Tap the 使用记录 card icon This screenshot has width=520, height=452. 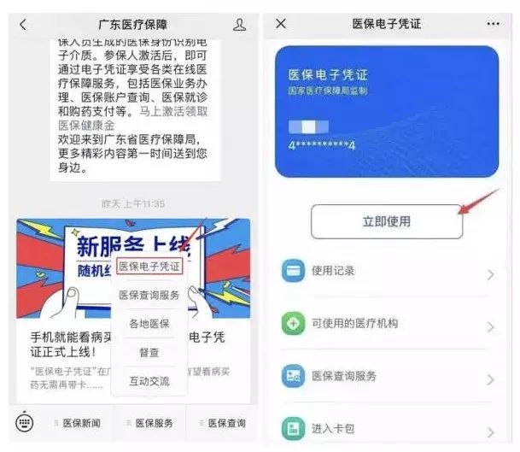click(293, 271)
